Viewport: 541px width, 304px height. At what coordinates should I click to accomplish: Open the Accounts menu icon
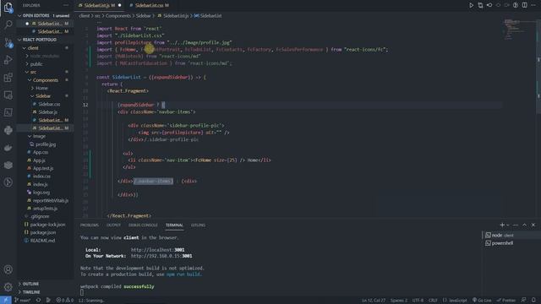[8, 269]
